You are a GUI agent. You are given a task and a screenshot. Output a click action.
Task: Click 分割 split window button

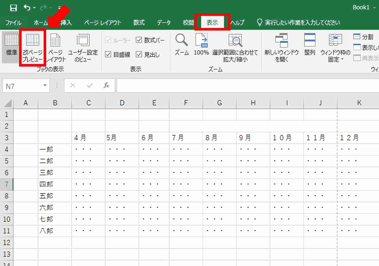363,37
